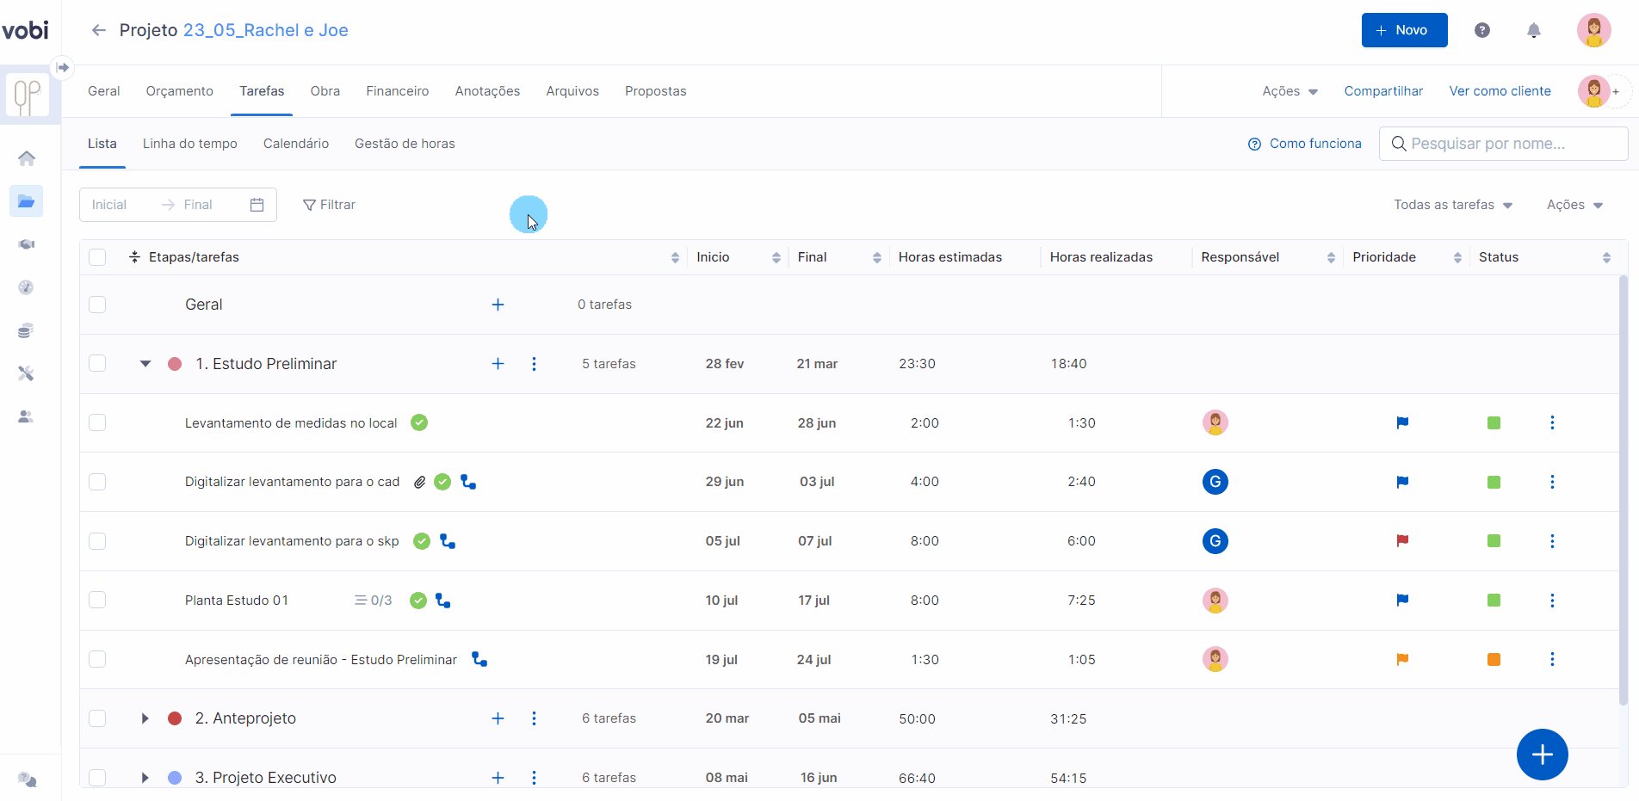
Task: Sort by the Responsável column
Action: 1331,257
